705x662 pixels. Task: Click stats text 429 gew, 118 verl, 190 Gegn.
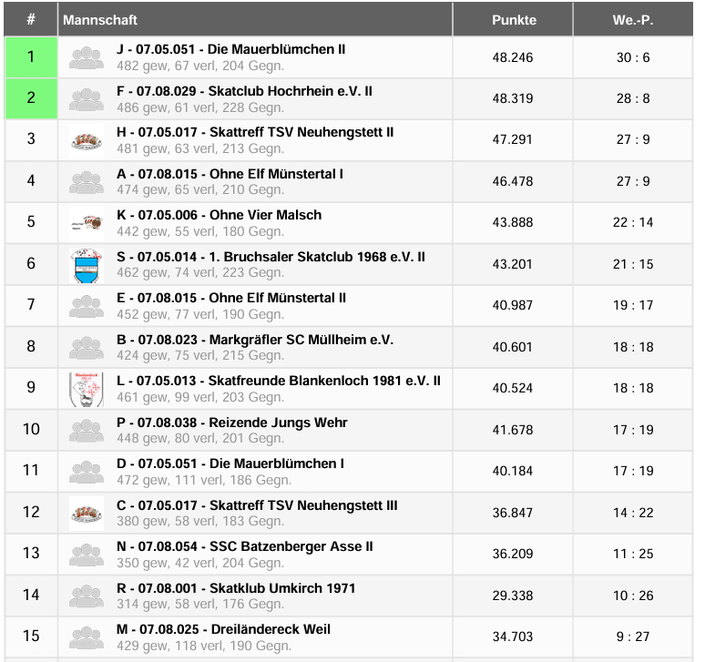point(204,646)
